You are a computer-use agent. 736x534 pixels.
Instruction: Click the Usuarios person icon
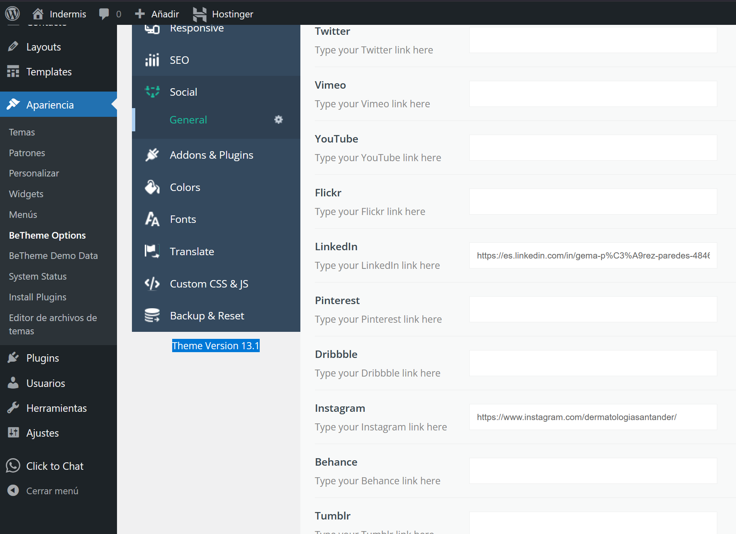click(x=13, y=383)
